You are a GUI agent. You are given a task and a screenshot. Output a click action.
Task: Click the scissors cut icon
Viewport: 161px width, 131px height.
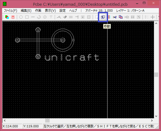pos(115,17)
